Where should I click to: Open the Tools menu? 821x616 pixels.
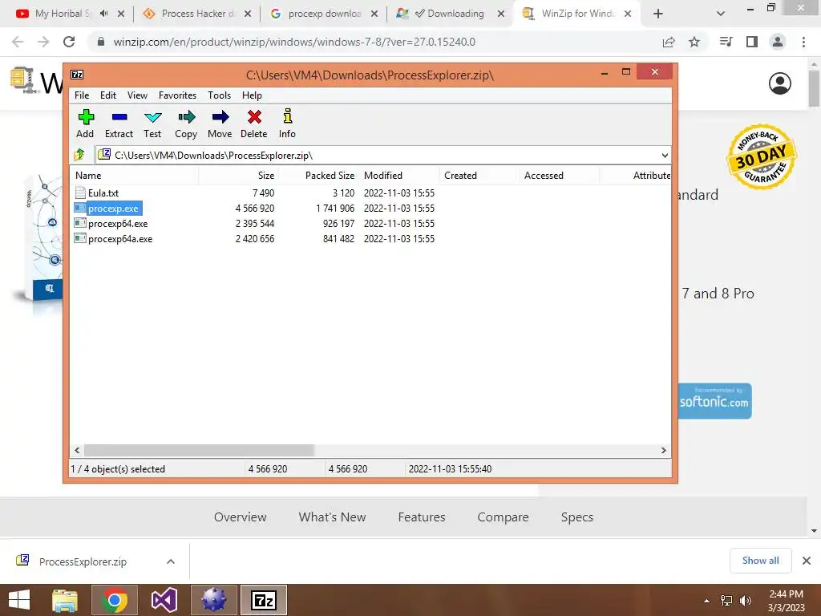coord(219,95)
